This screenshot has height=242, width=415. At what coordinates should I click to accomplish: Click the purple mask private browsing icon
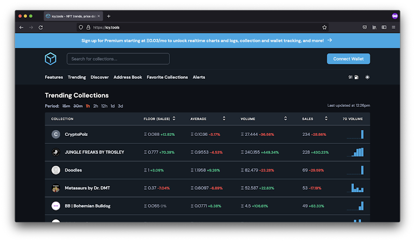(395, 16)
